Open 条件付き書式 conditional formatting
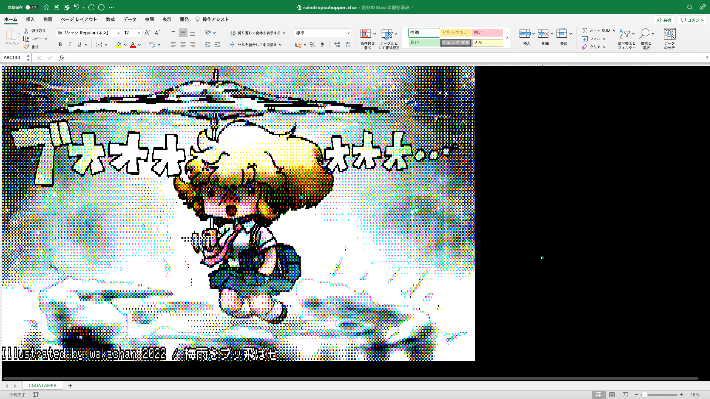 [368, 39]
